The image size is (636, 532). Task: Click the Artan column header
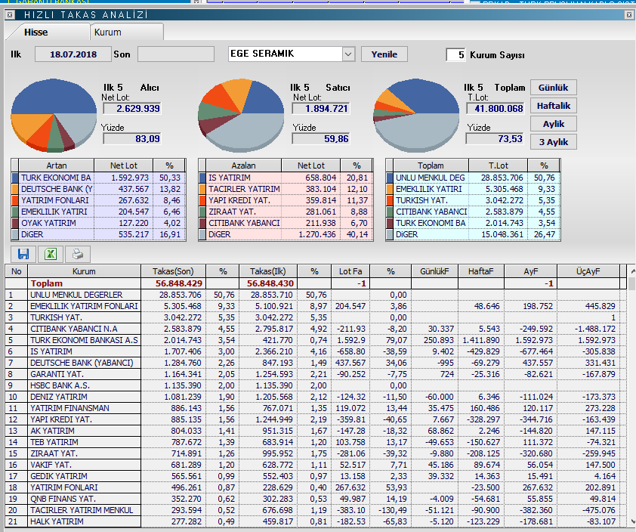pos(57,165)
